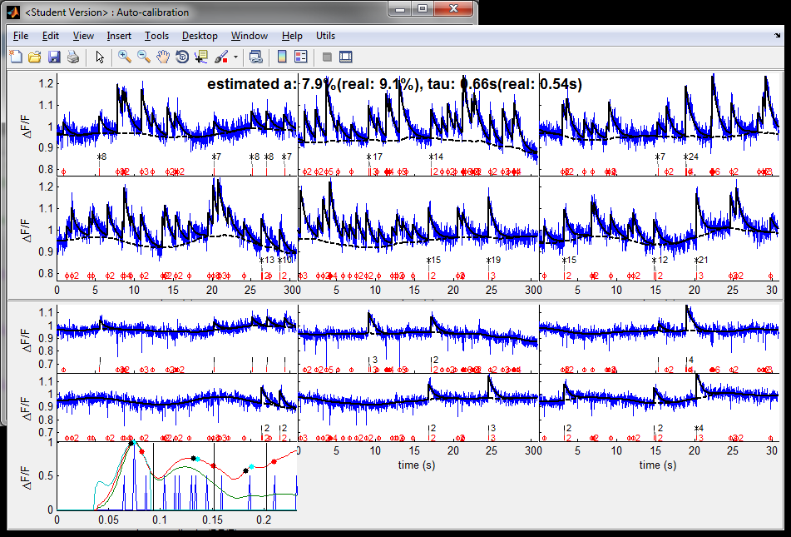The height and width of the screenshot is (537, 791).
Task: Click the New Figure toolbar icon
Action: pyautogui.click(x=16, y=57)
